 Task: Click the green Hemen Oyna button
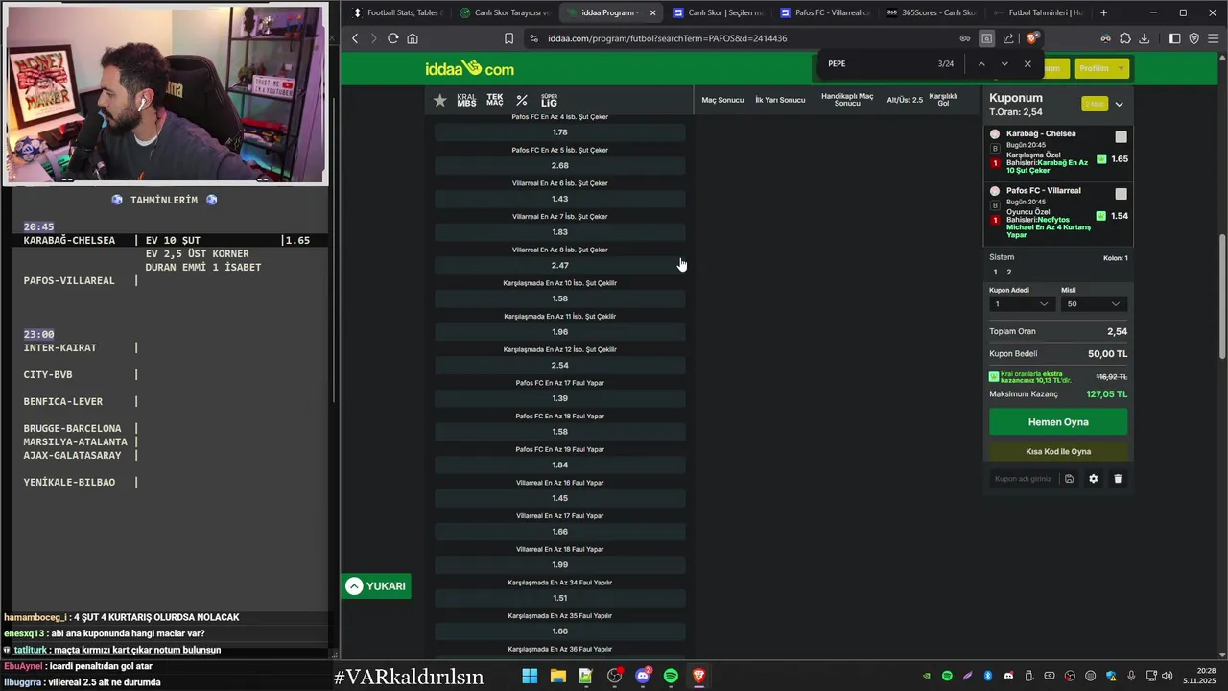tap(1058, 422)
